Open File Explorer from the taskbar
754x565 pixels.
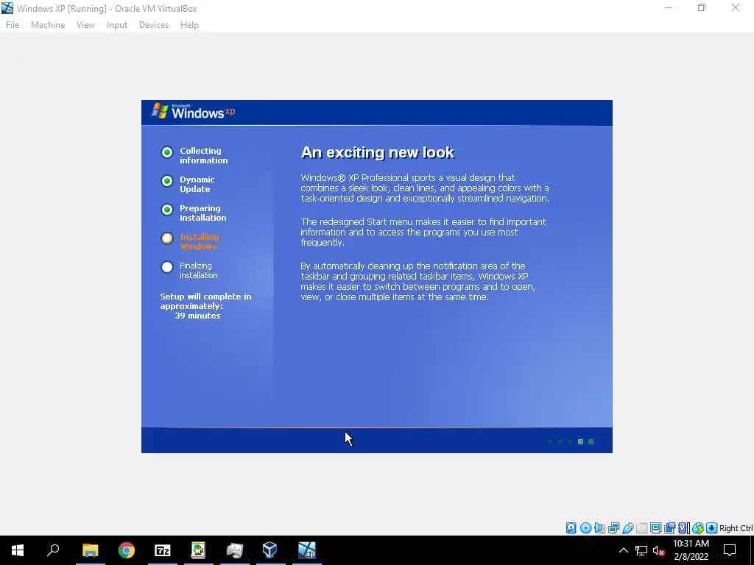tap(91, 550)
